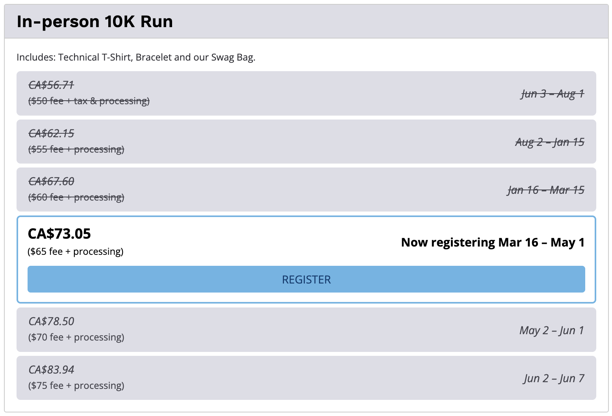Select the expired CA$67.60 price
The image size is (612, 416).
tap(51, 181)
